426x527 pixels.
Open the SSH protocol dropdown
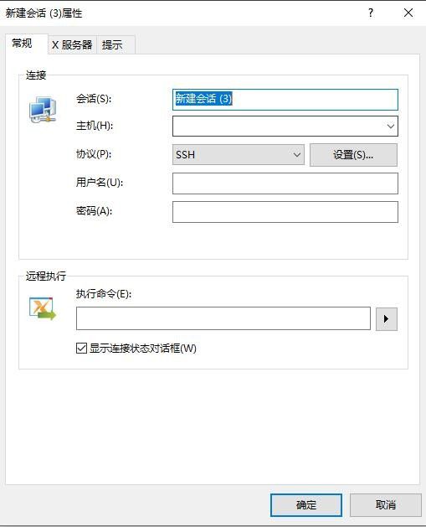click(x=238, y=155)
